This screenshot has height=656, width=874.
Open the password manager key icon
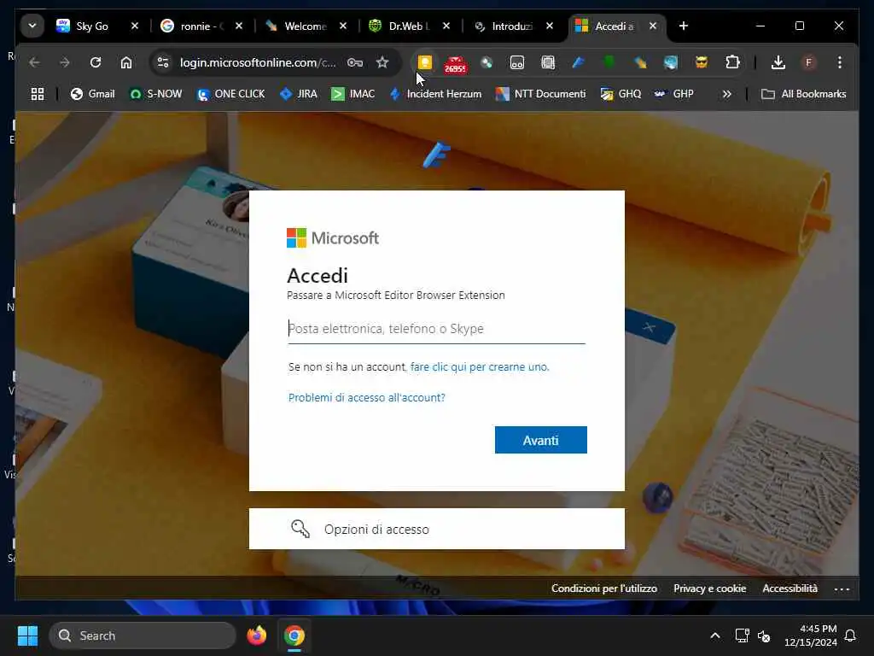tap(354, 62)
